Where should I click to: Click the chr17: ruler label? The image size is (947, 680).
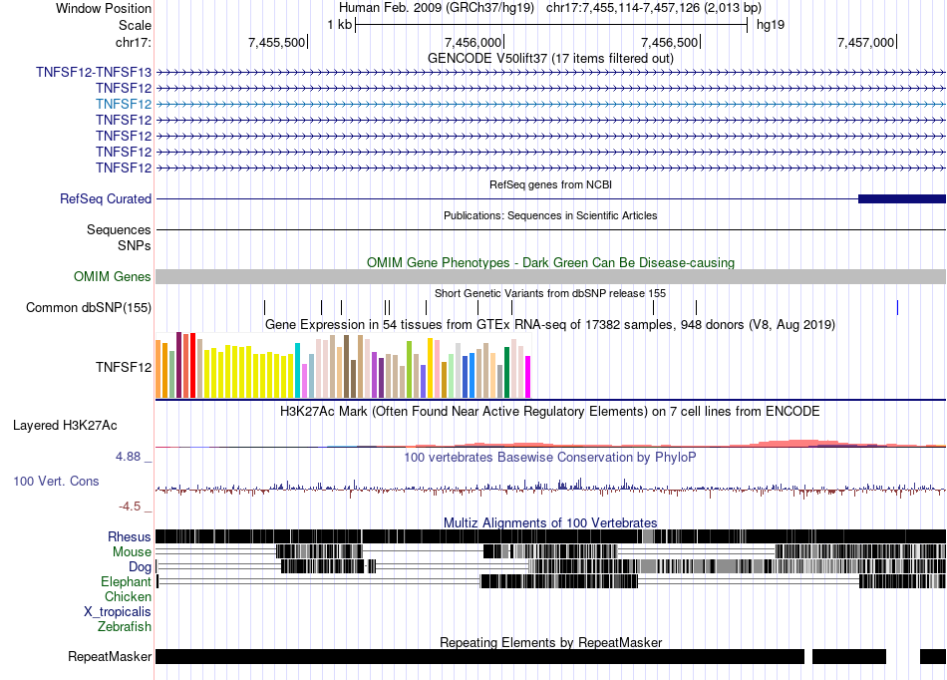pos(134,42)
